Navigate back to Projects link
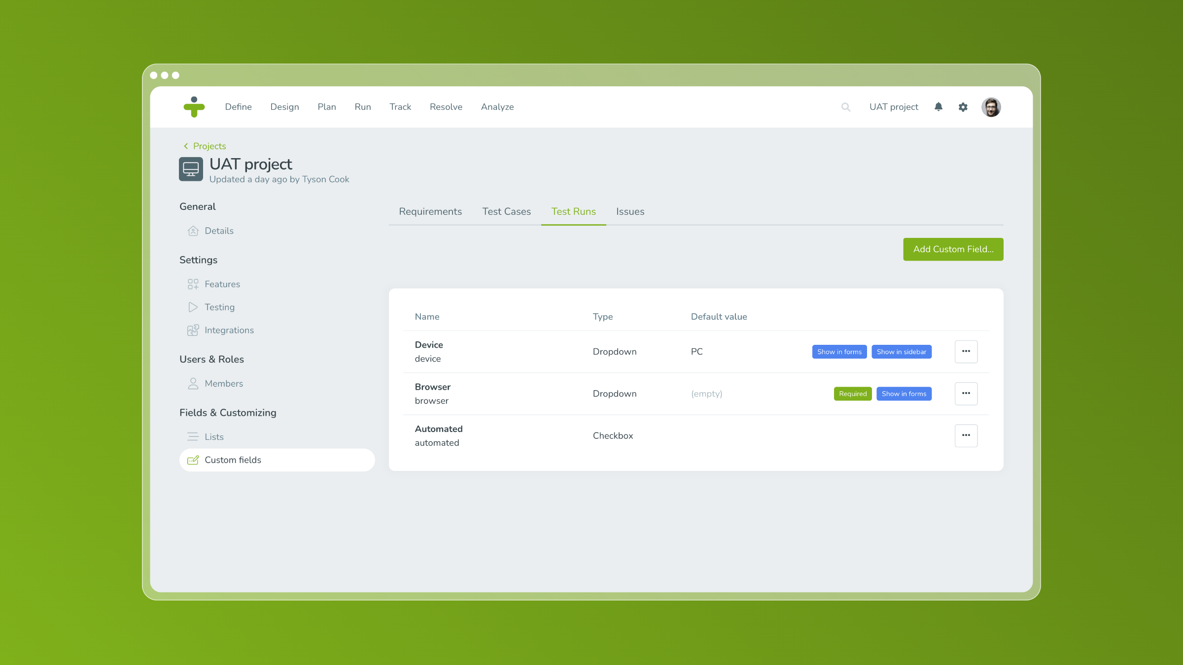1183x665 pixels. click(x=203, y=146)
